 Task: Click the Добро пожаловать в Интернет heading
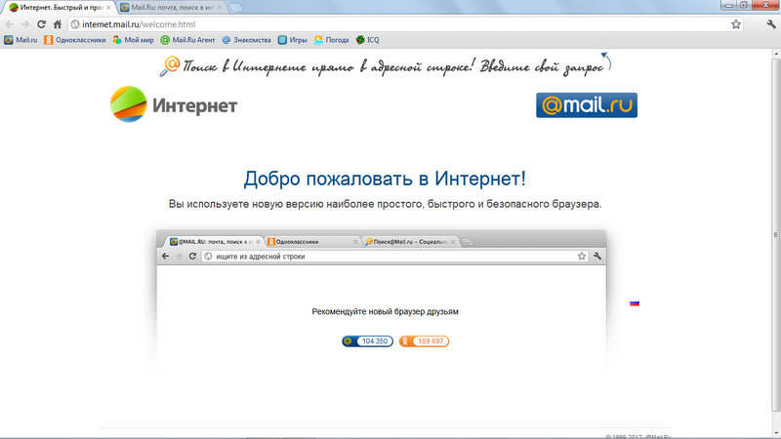[x=385, y=179]
